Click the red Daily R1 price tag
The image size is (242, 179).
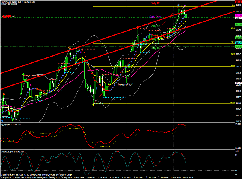click(239, 2)
